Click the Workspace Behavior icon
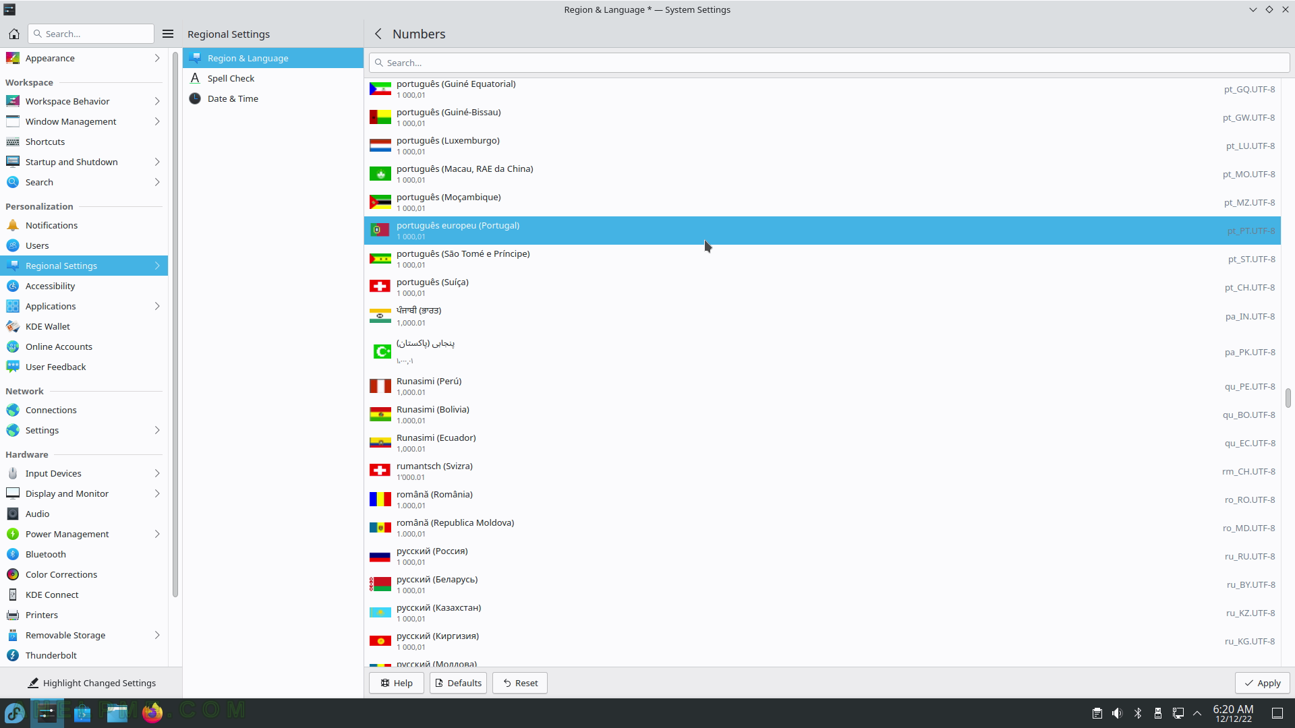This screenshot has width=1295, height=728. [x=13, y=101]
